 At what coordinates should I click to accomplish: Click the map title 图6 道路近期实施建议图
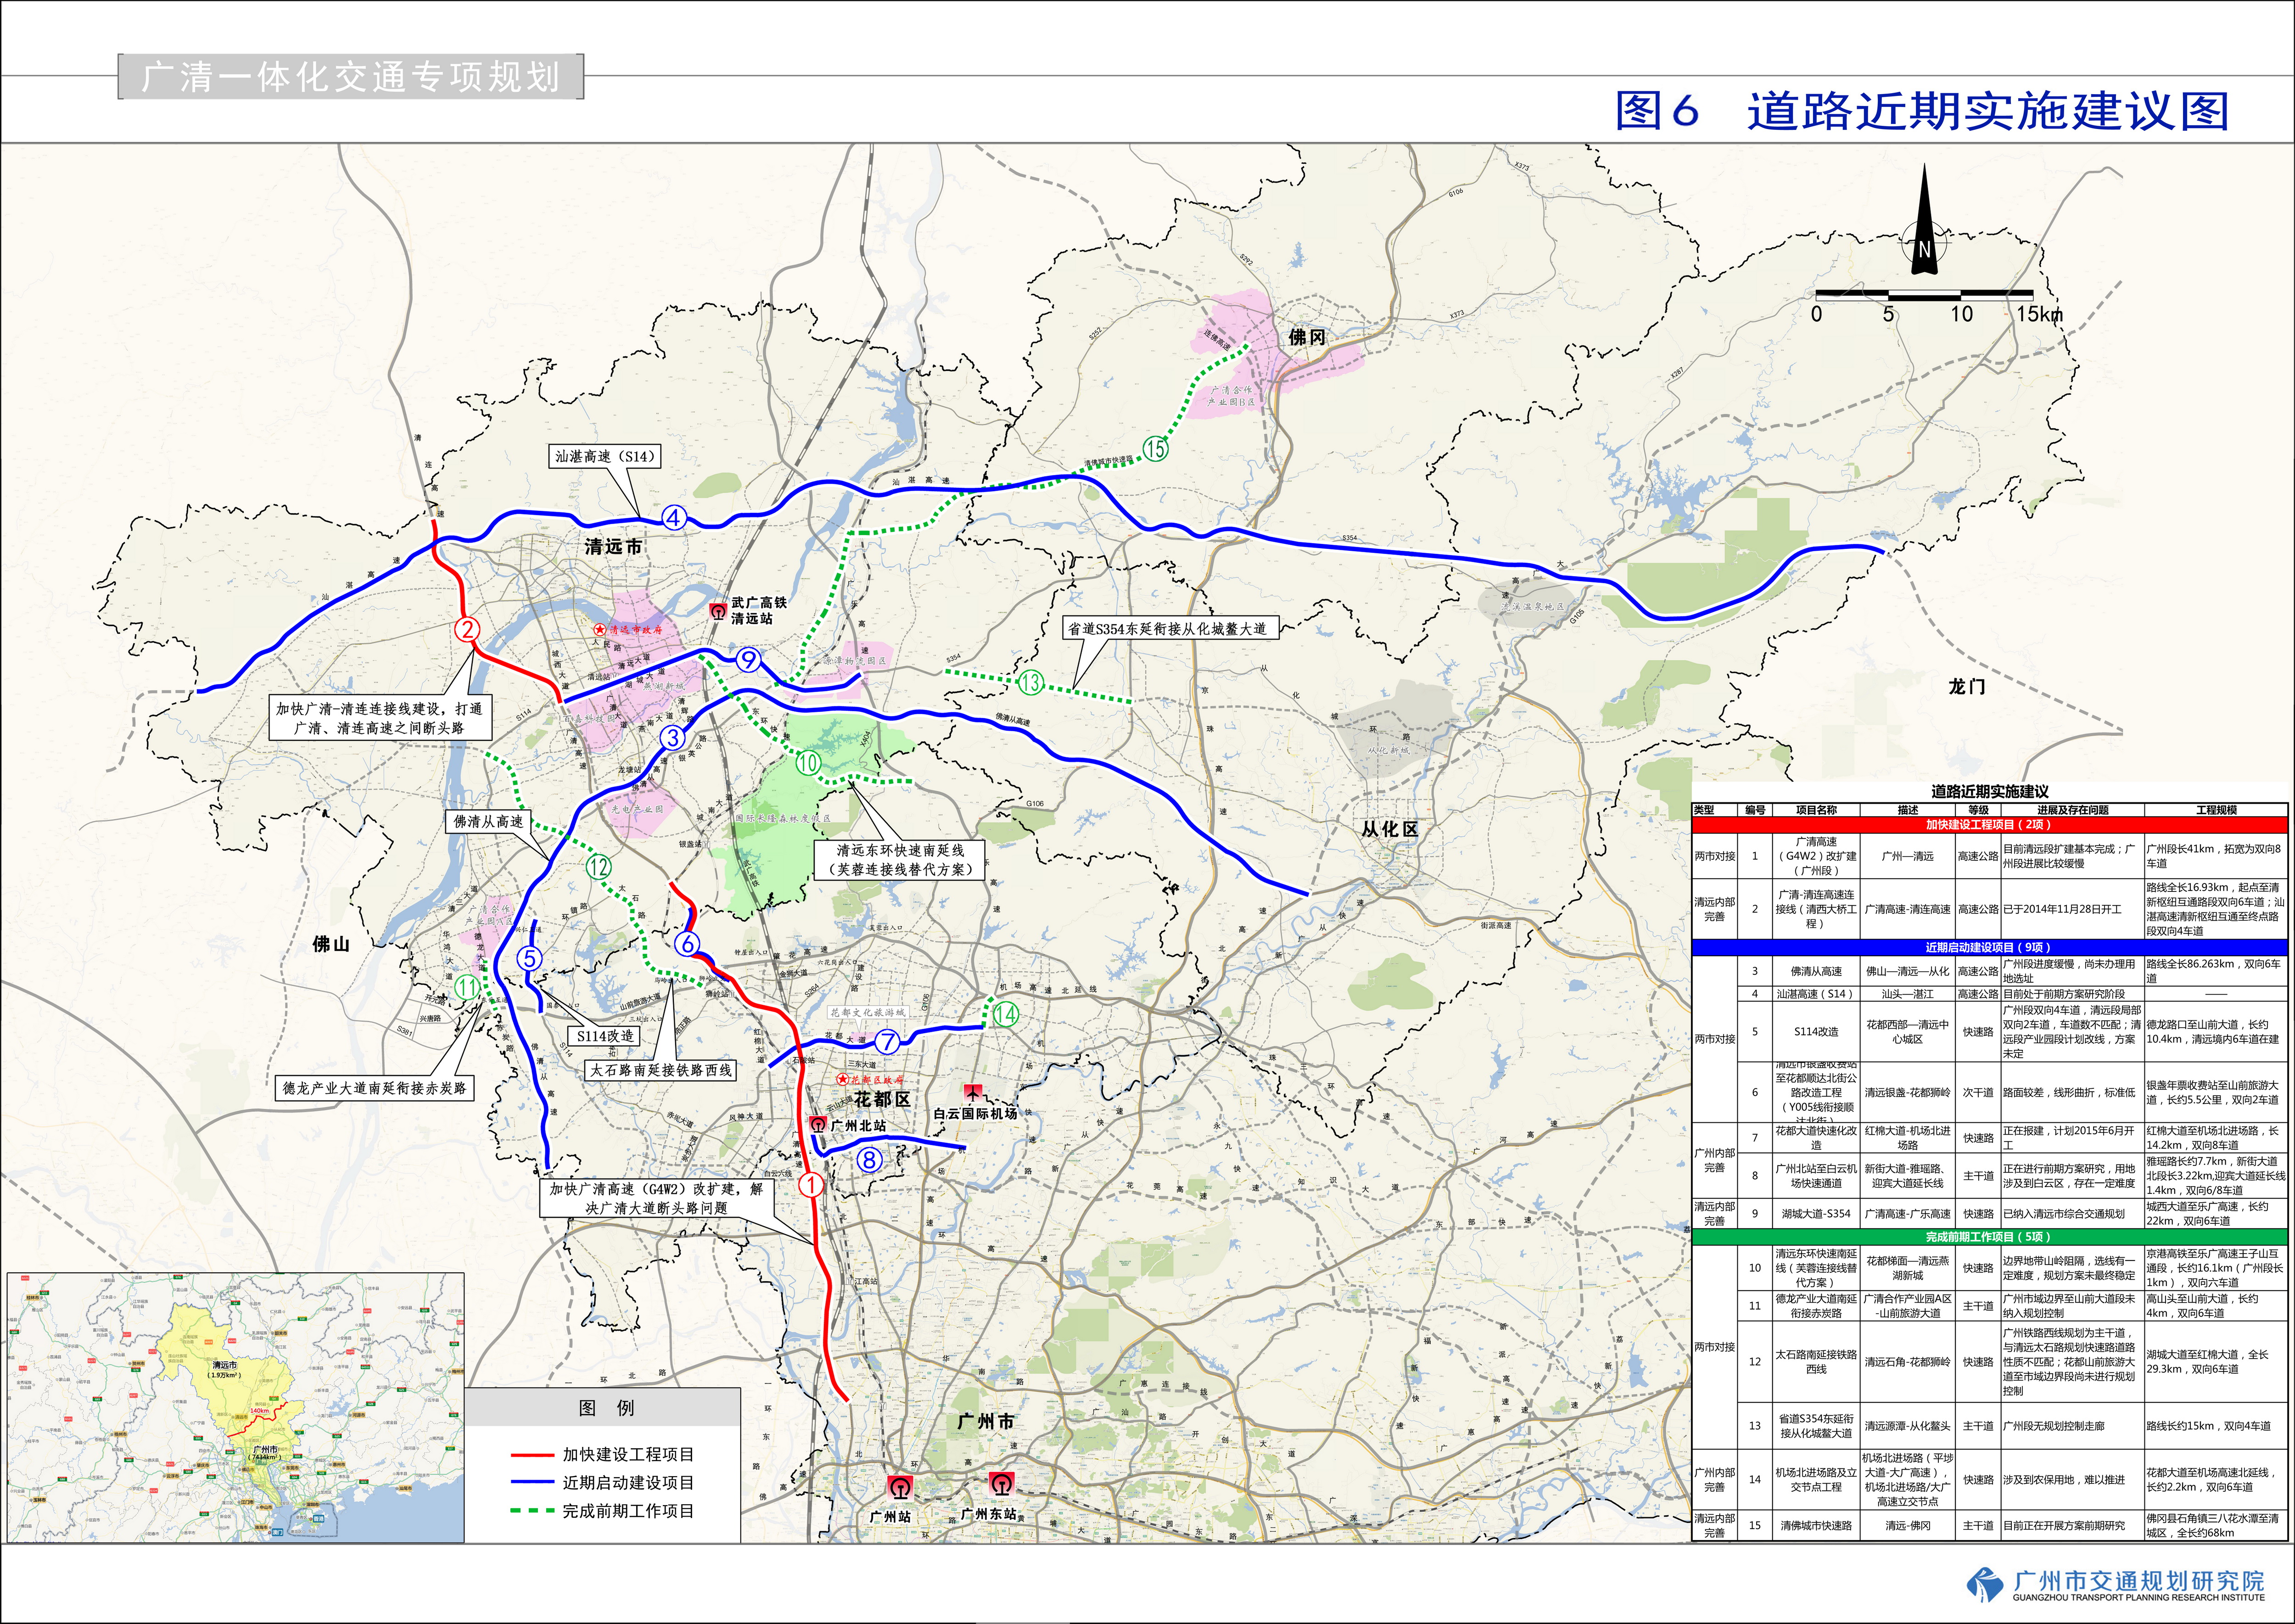(1922, 111)
